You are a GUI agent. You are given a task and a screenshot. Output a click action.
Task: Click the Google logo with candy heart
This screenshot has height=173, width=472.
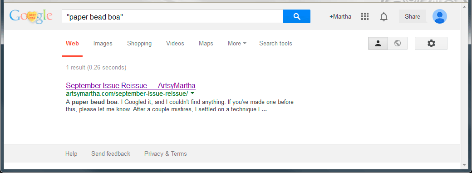point(31,16)
